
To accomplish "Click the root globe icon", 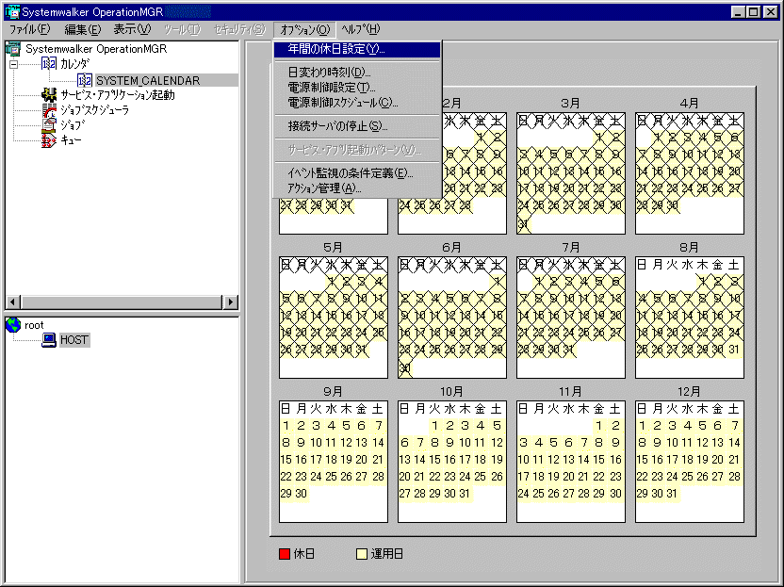I will 12,325.
